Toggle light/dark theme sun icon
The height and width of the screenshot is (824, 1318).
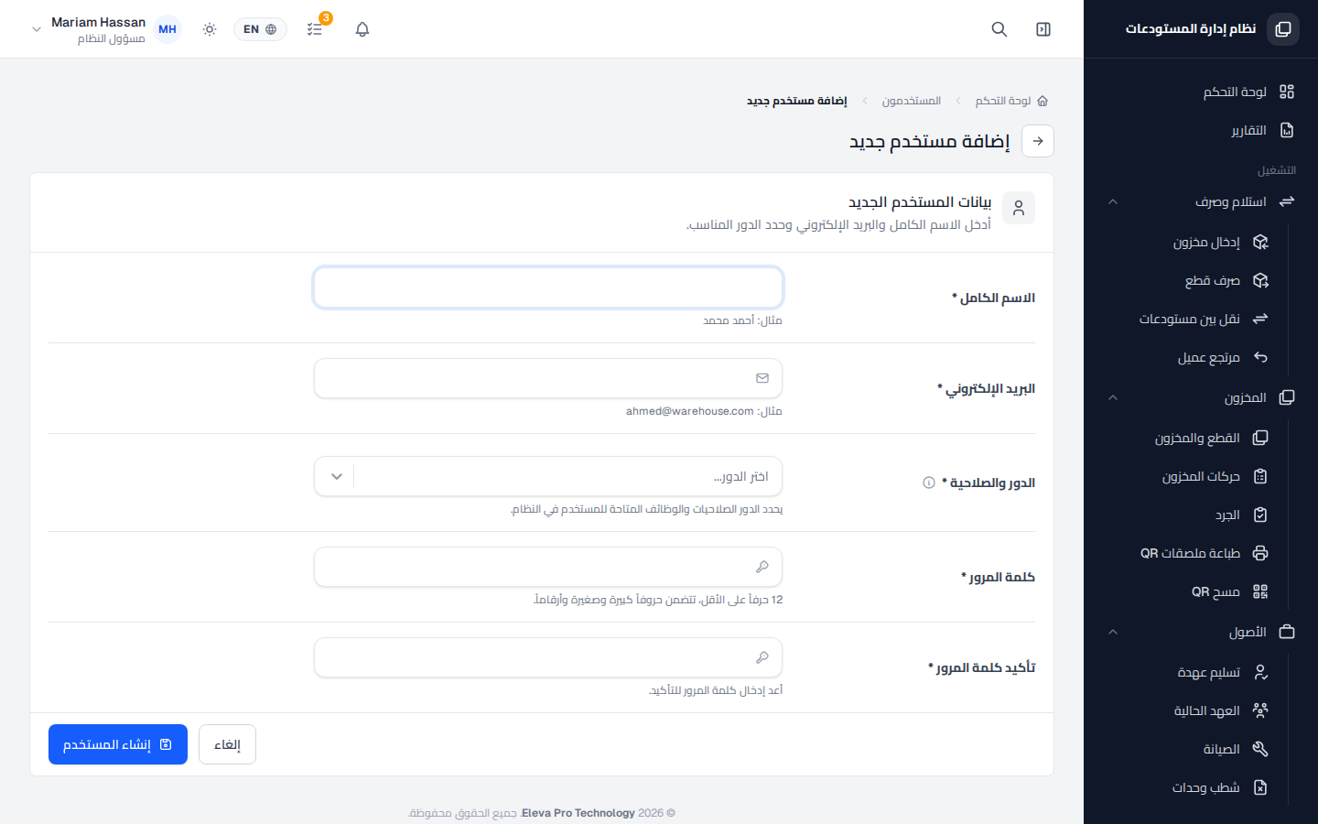point(210,29)
